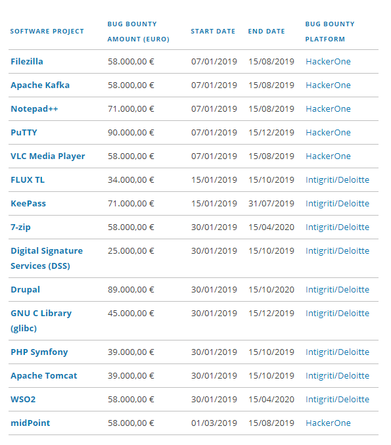The image size is (391, 445).
Task: Open Intigriti/Deloitte link in KeePass row
Action: click(x=337, y=204)
